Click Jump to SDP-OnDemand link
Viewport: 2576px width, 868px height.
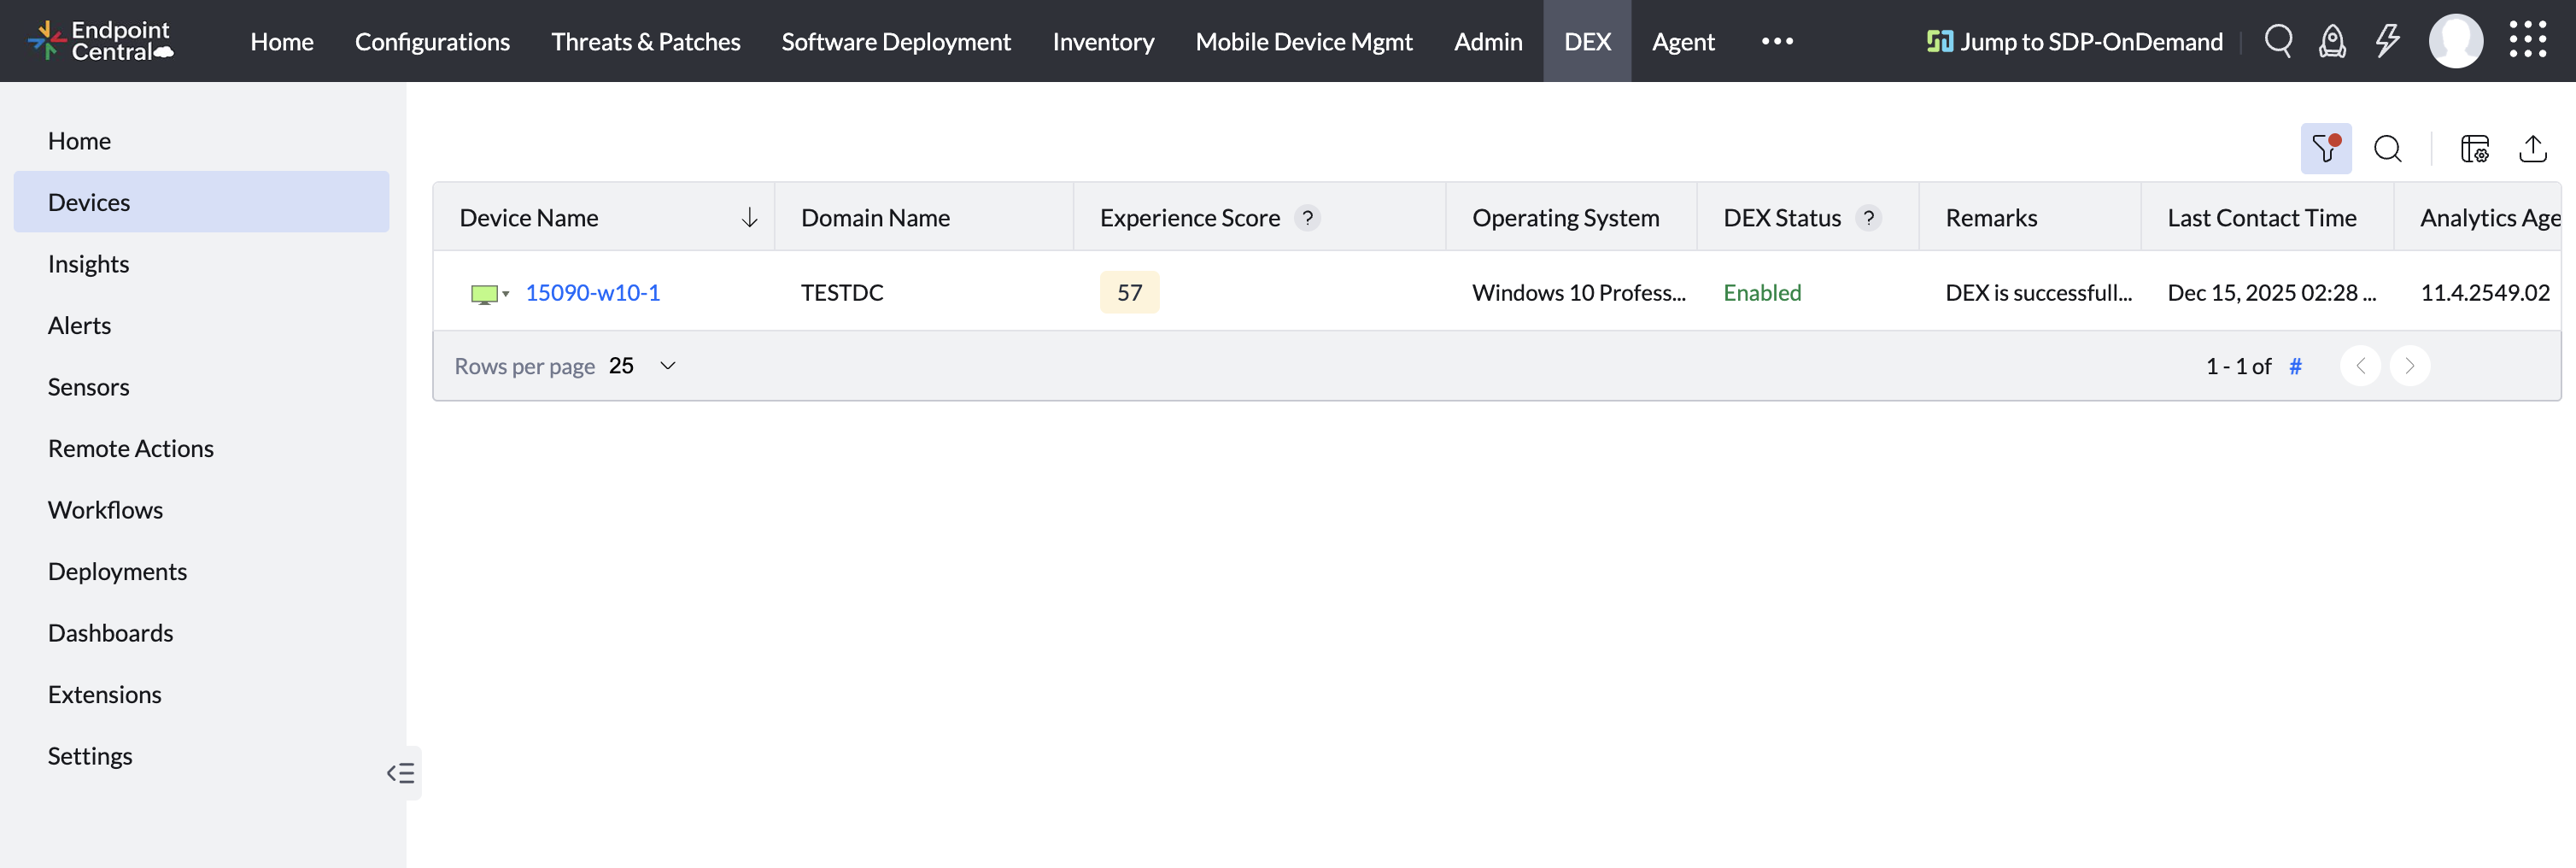[2075, 41]
